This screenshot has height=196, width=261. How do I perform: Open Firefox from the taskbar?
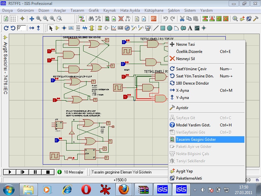(124, 189)
